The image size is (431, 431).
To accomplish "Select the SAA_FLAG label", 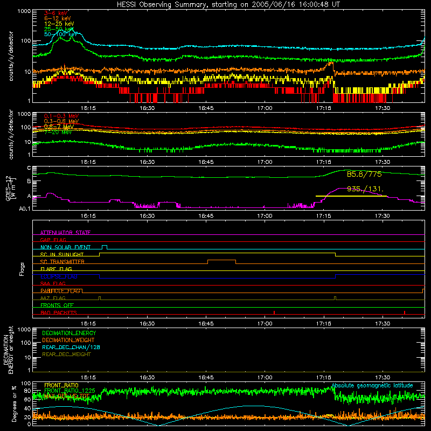I will [53, 283].
